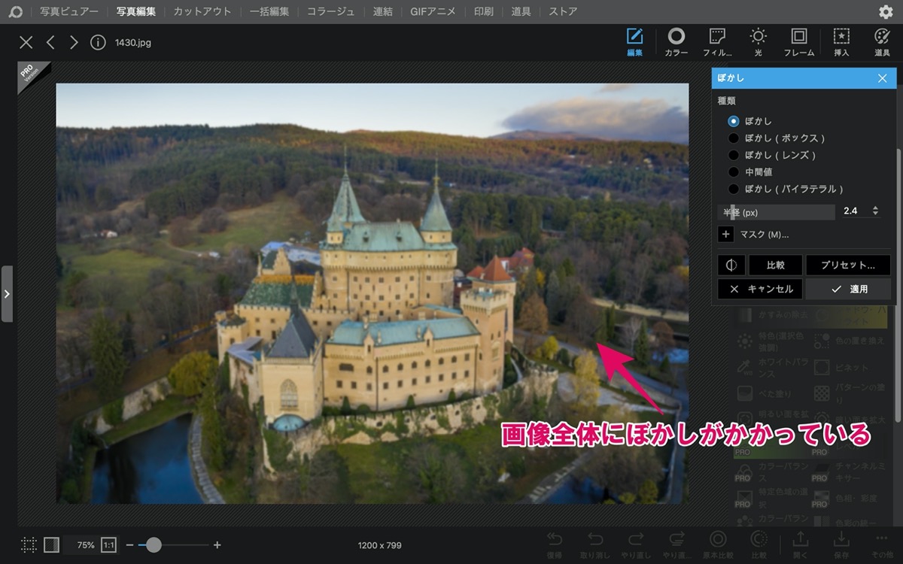Select the ぼかし radio option
The height and width of the screenshot is (564, 903).
(734, 121)
